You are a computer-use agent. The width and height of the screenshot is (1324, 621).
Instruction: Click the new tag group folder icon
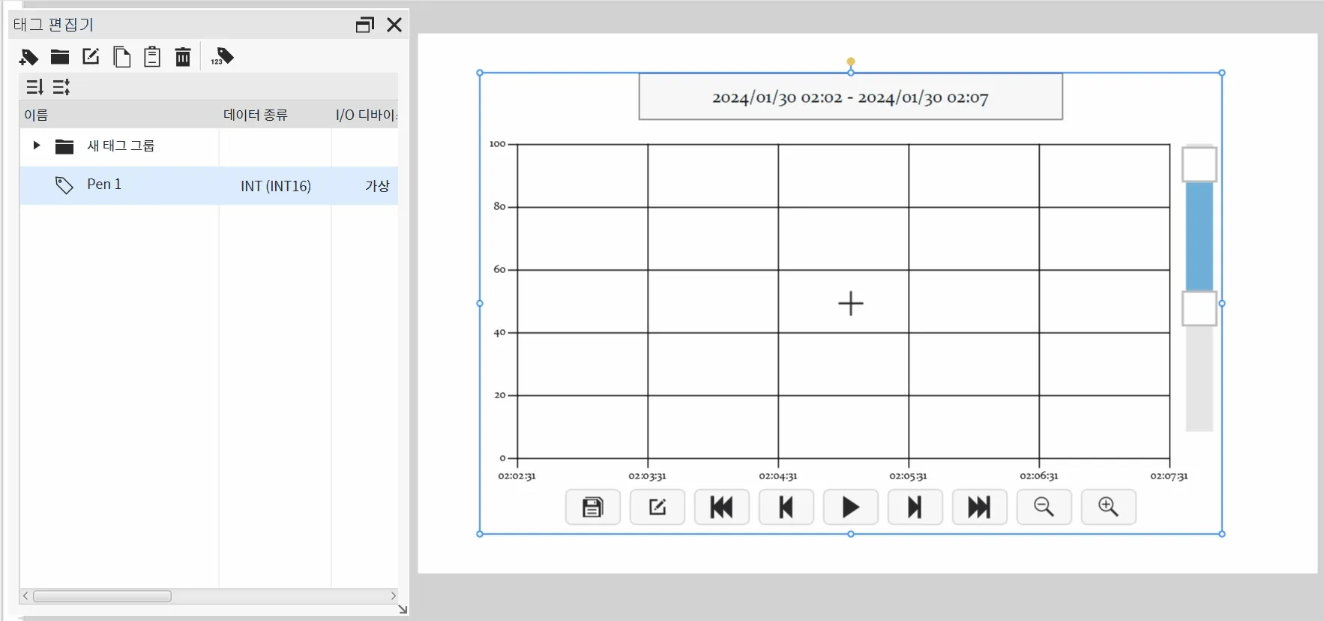coord(60,57)
